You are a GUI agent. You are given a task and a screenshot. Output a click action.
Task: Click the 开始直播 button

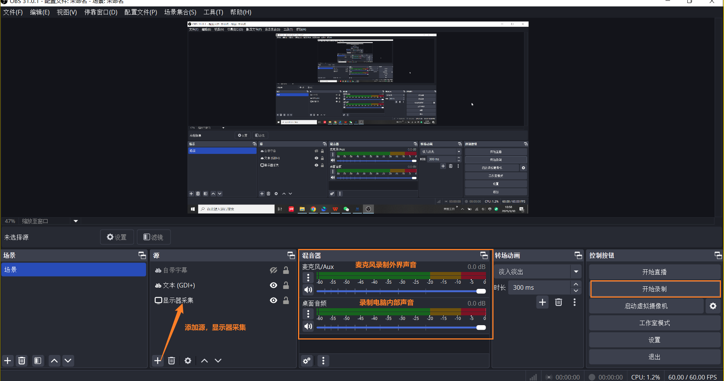[x=655, y=272]
